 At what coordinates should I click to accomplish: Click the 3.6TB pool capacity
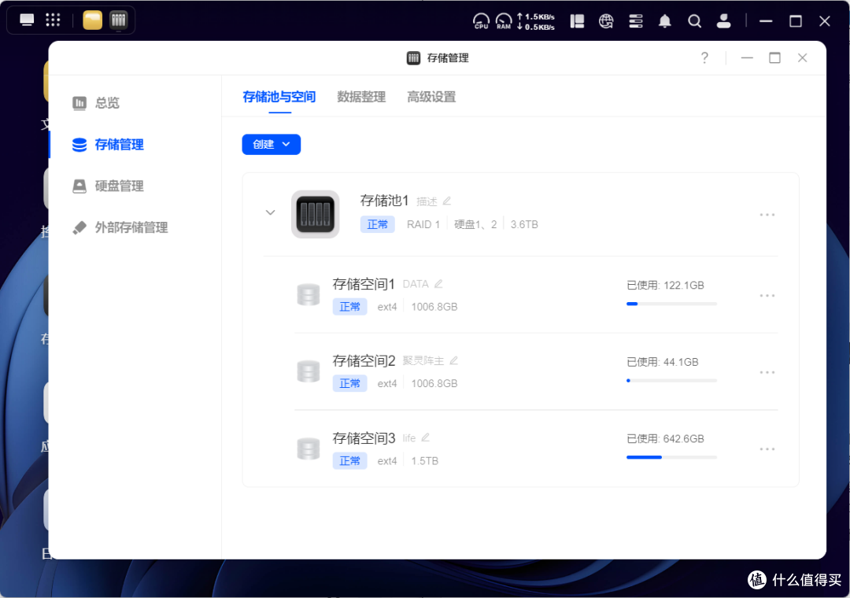tap(524, 224)
